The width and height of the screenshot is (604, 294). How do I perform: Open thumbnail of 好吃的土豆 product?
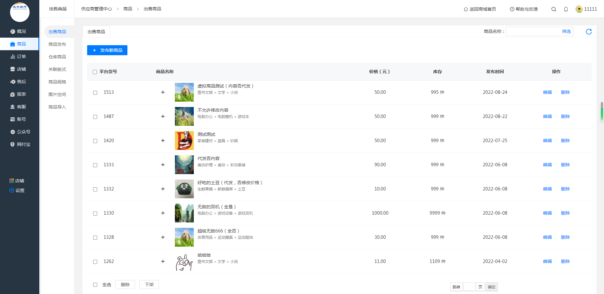(184, 189)
